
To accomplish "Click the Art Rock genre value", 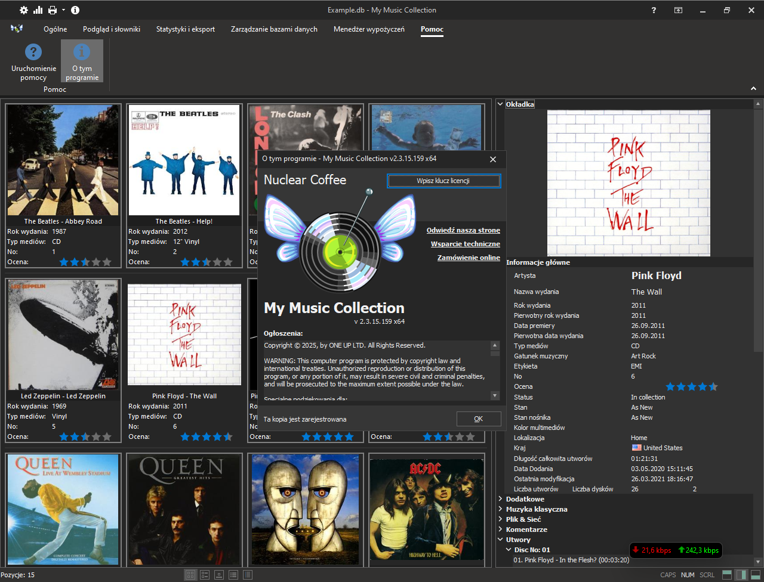I will click(643, 356).
